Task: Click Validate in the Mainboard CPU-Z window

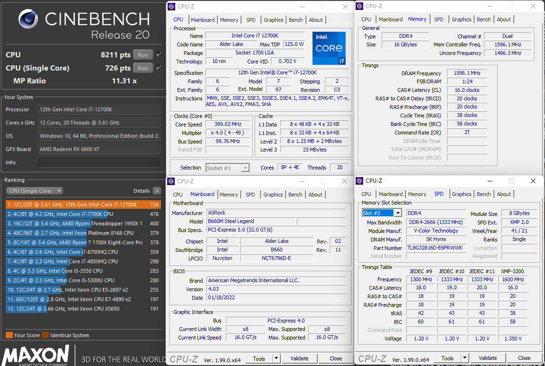Action: tap(299, 358)
